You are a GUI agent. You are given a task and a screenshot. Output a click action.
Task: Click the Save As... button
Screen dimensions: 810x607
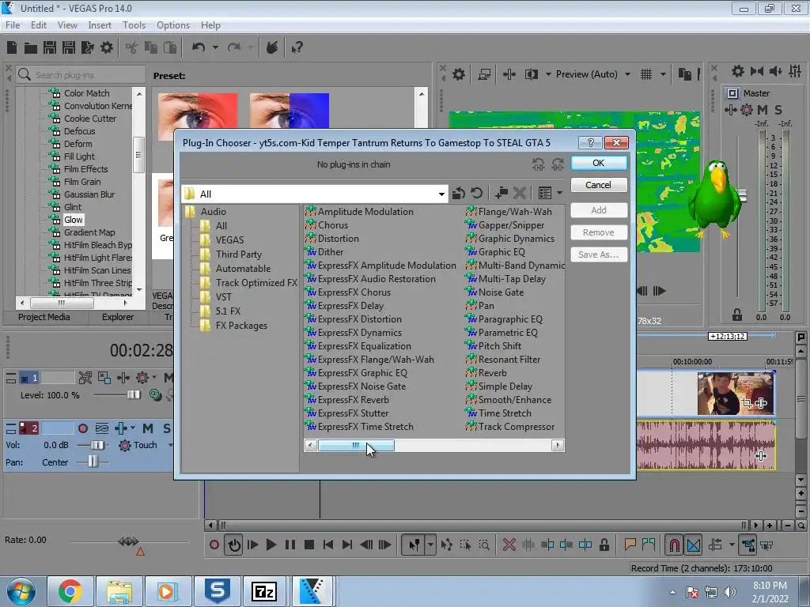click(x=599, y=254)
